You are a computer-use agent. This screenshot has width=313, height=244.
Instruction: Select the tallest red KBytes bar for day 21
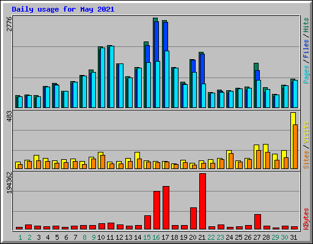202,201
